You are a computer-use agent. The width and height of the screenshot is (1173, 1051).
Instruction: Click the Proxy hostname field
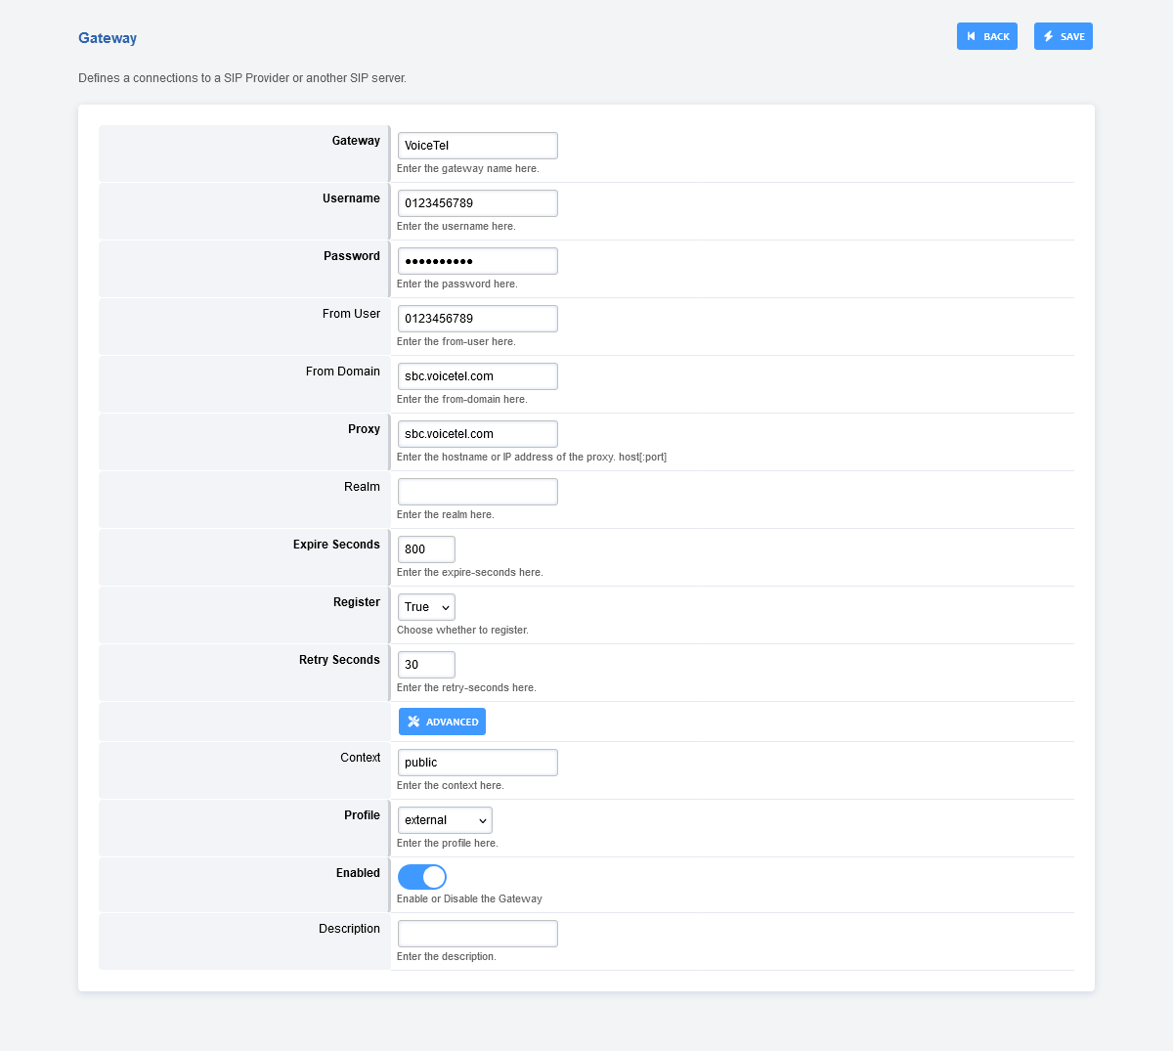click(x=477, y=434)
